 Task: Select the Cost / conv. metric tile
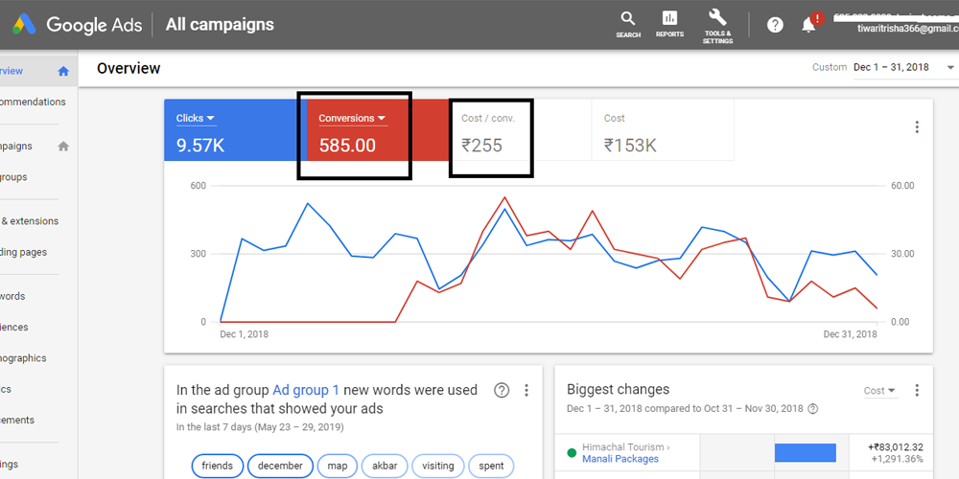(491, 134)
